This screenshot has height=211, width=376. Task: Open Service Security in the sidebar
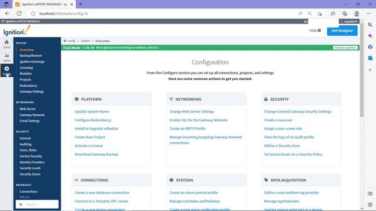tap(31, 156)
